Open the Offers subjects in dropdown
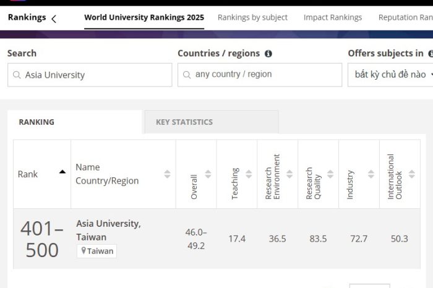Screen dimensions: 433x288 390,75
